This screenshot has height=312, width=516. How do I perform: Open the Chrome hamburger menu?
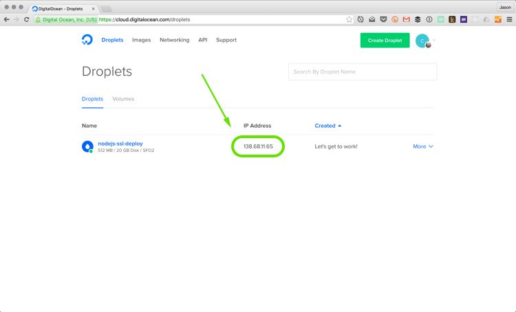click(x=509, y=19)
